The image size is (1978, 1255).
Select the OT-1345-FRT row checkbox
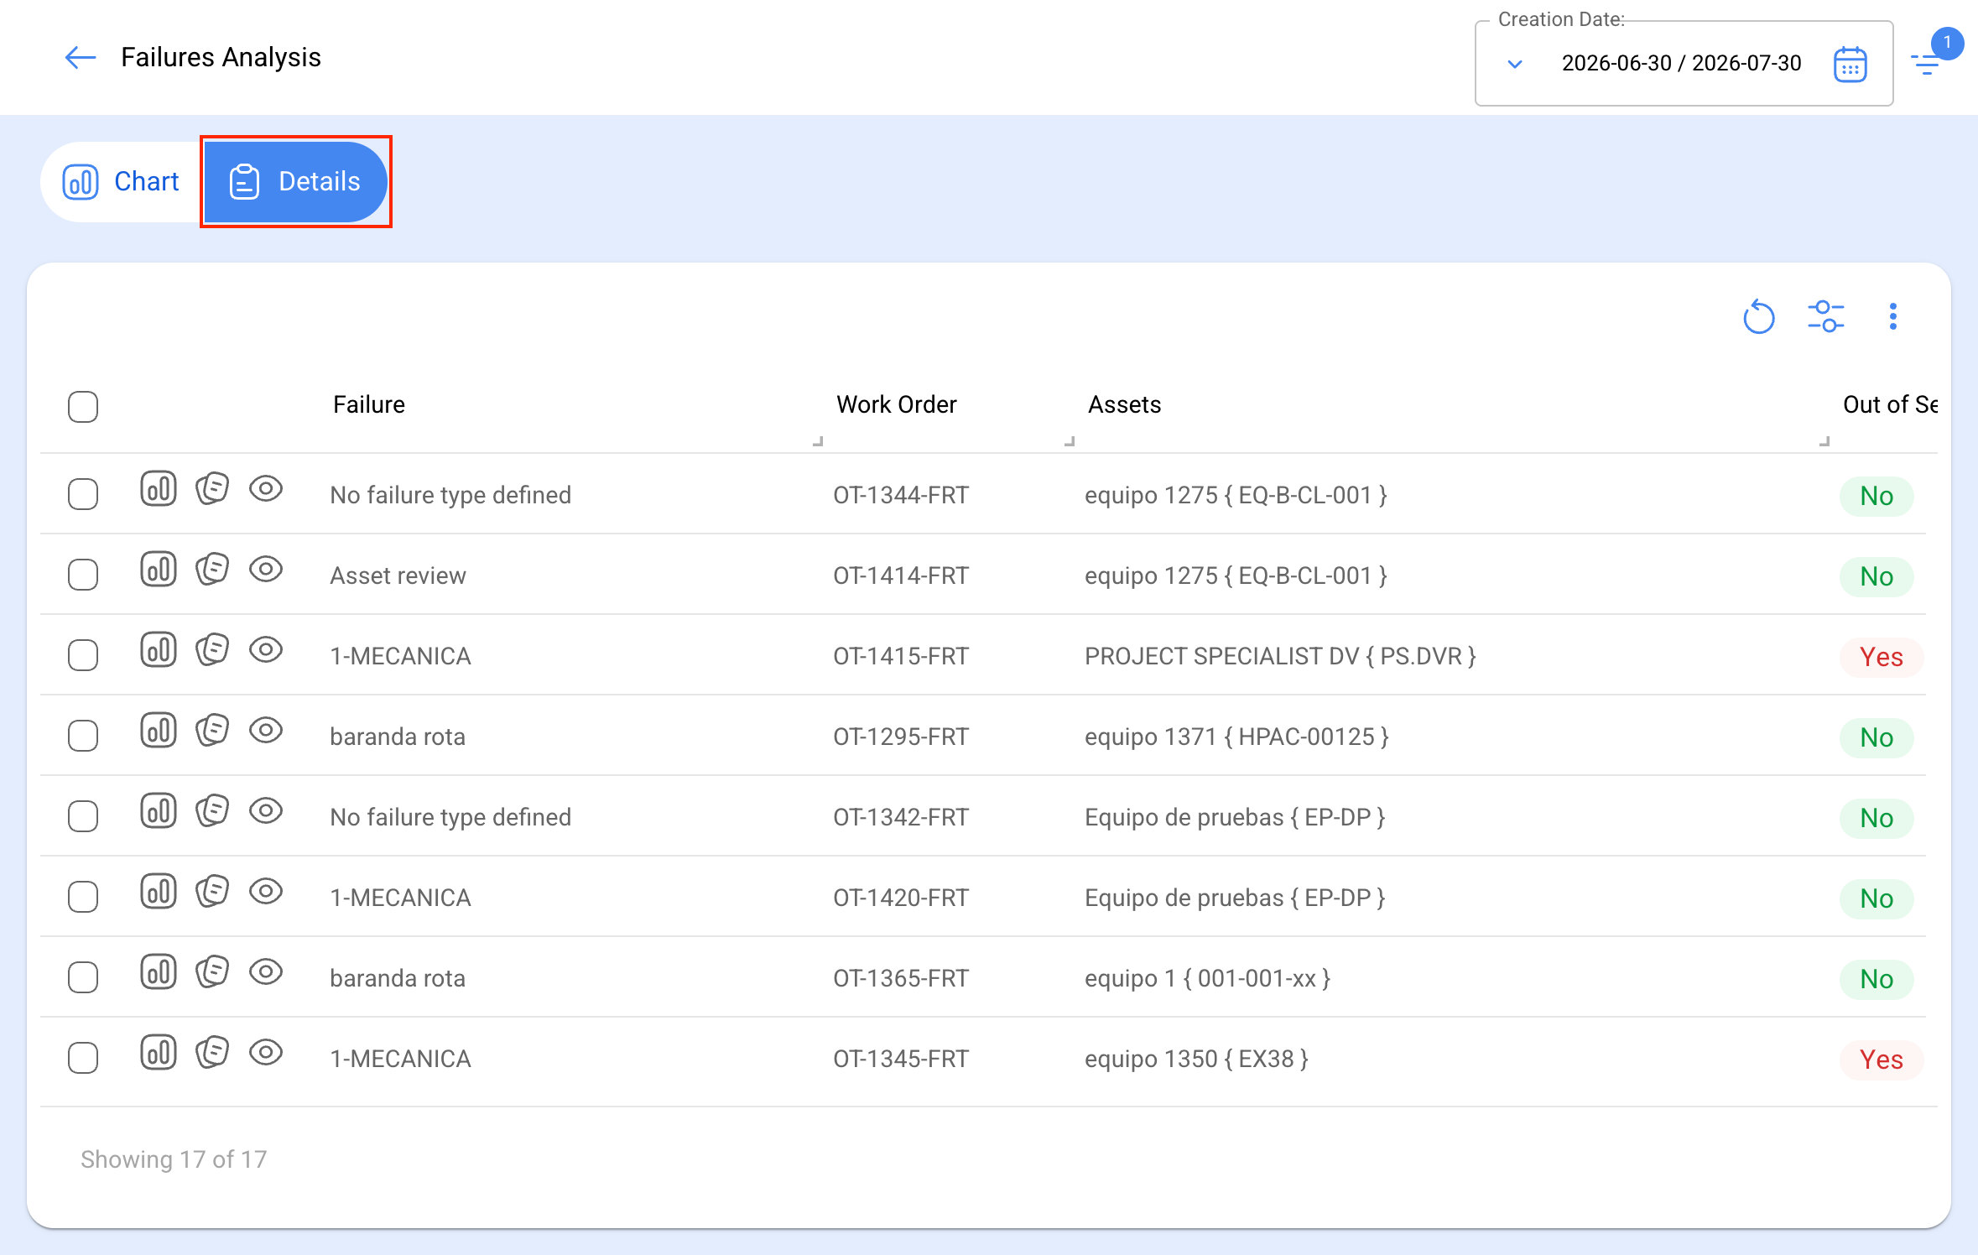pyautogui.click(x=83, y=1058)
